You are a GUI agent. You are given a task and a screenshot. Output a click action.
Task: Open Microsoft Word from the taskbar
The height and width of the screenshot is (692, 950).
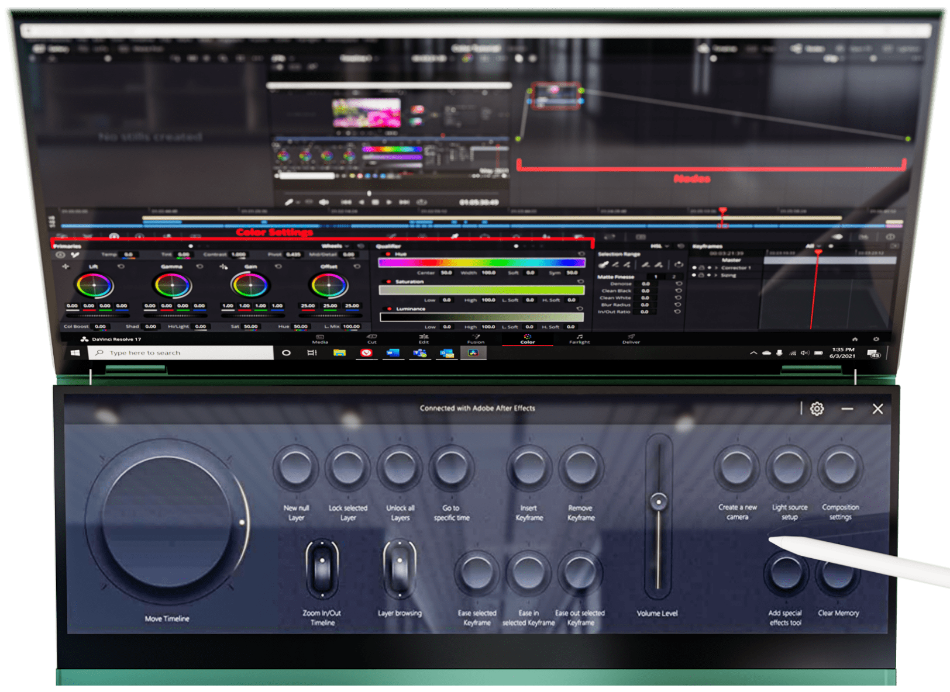point(393,353)
